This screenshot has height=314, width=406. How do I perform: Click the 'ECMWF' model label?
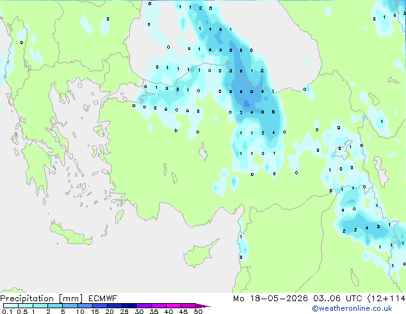point(103,299)
